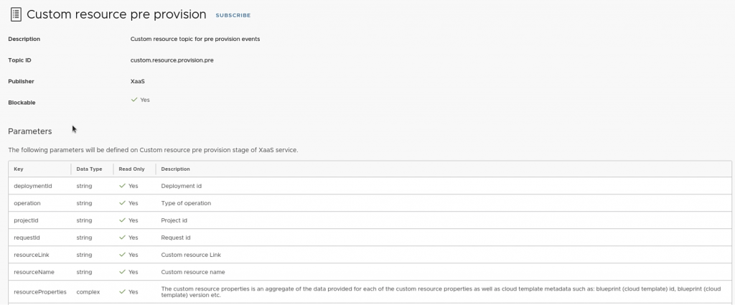Click the Blockable Yes checkmark icon
This screenshot has width=735, height=305.
134,100
